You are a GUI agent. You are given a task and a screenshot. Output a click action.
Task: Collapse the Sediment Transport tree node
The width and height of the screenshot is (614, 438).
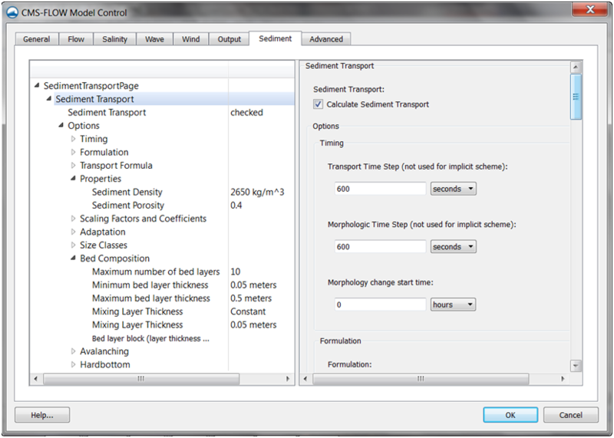(49, 99)
